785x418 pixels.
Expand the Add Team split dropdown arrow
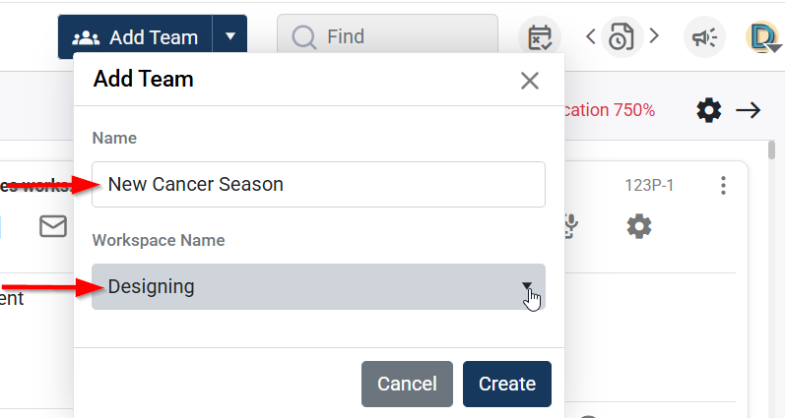click(230, 37)
